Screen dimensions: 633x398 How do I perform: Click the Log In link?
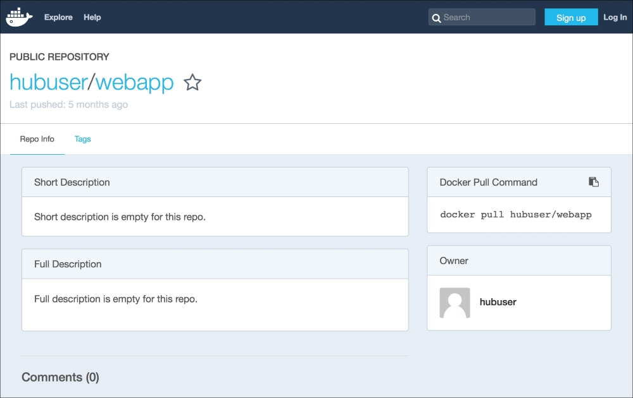[615, 17]
